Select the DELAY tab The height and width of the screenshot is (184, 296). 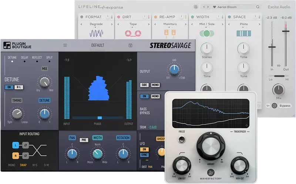(24, 58)
